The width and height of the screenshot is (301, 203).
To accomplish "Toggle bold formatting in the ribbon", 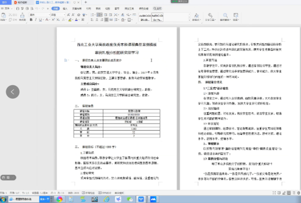I will [31, 20].
